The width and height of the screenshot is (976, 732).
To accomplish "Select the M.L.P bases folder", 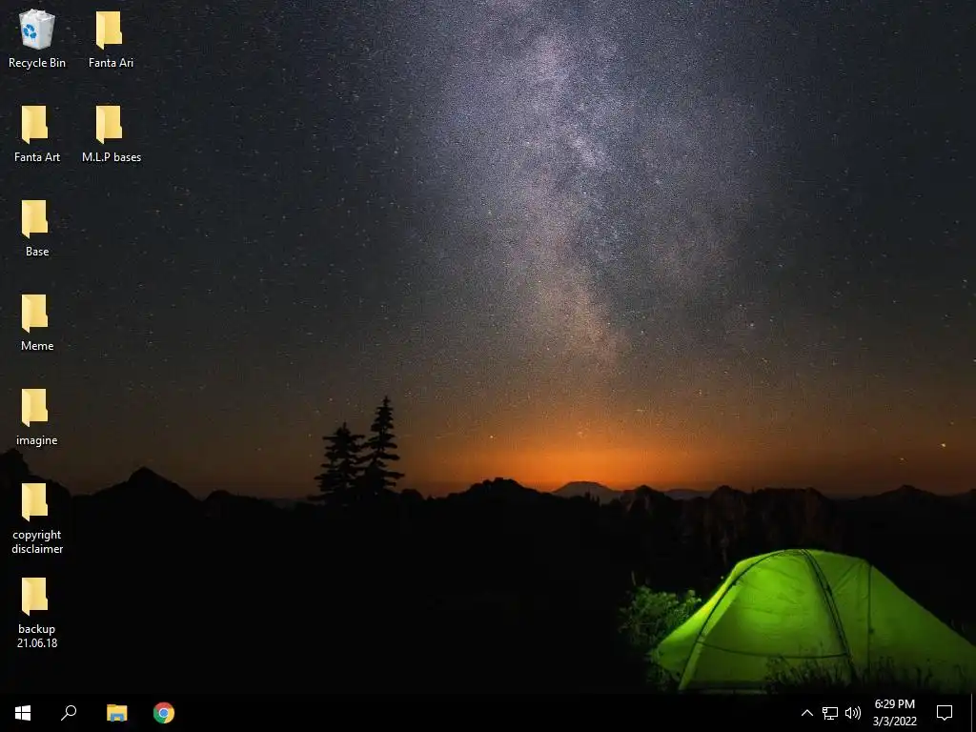I will click(x=112, y=133).
